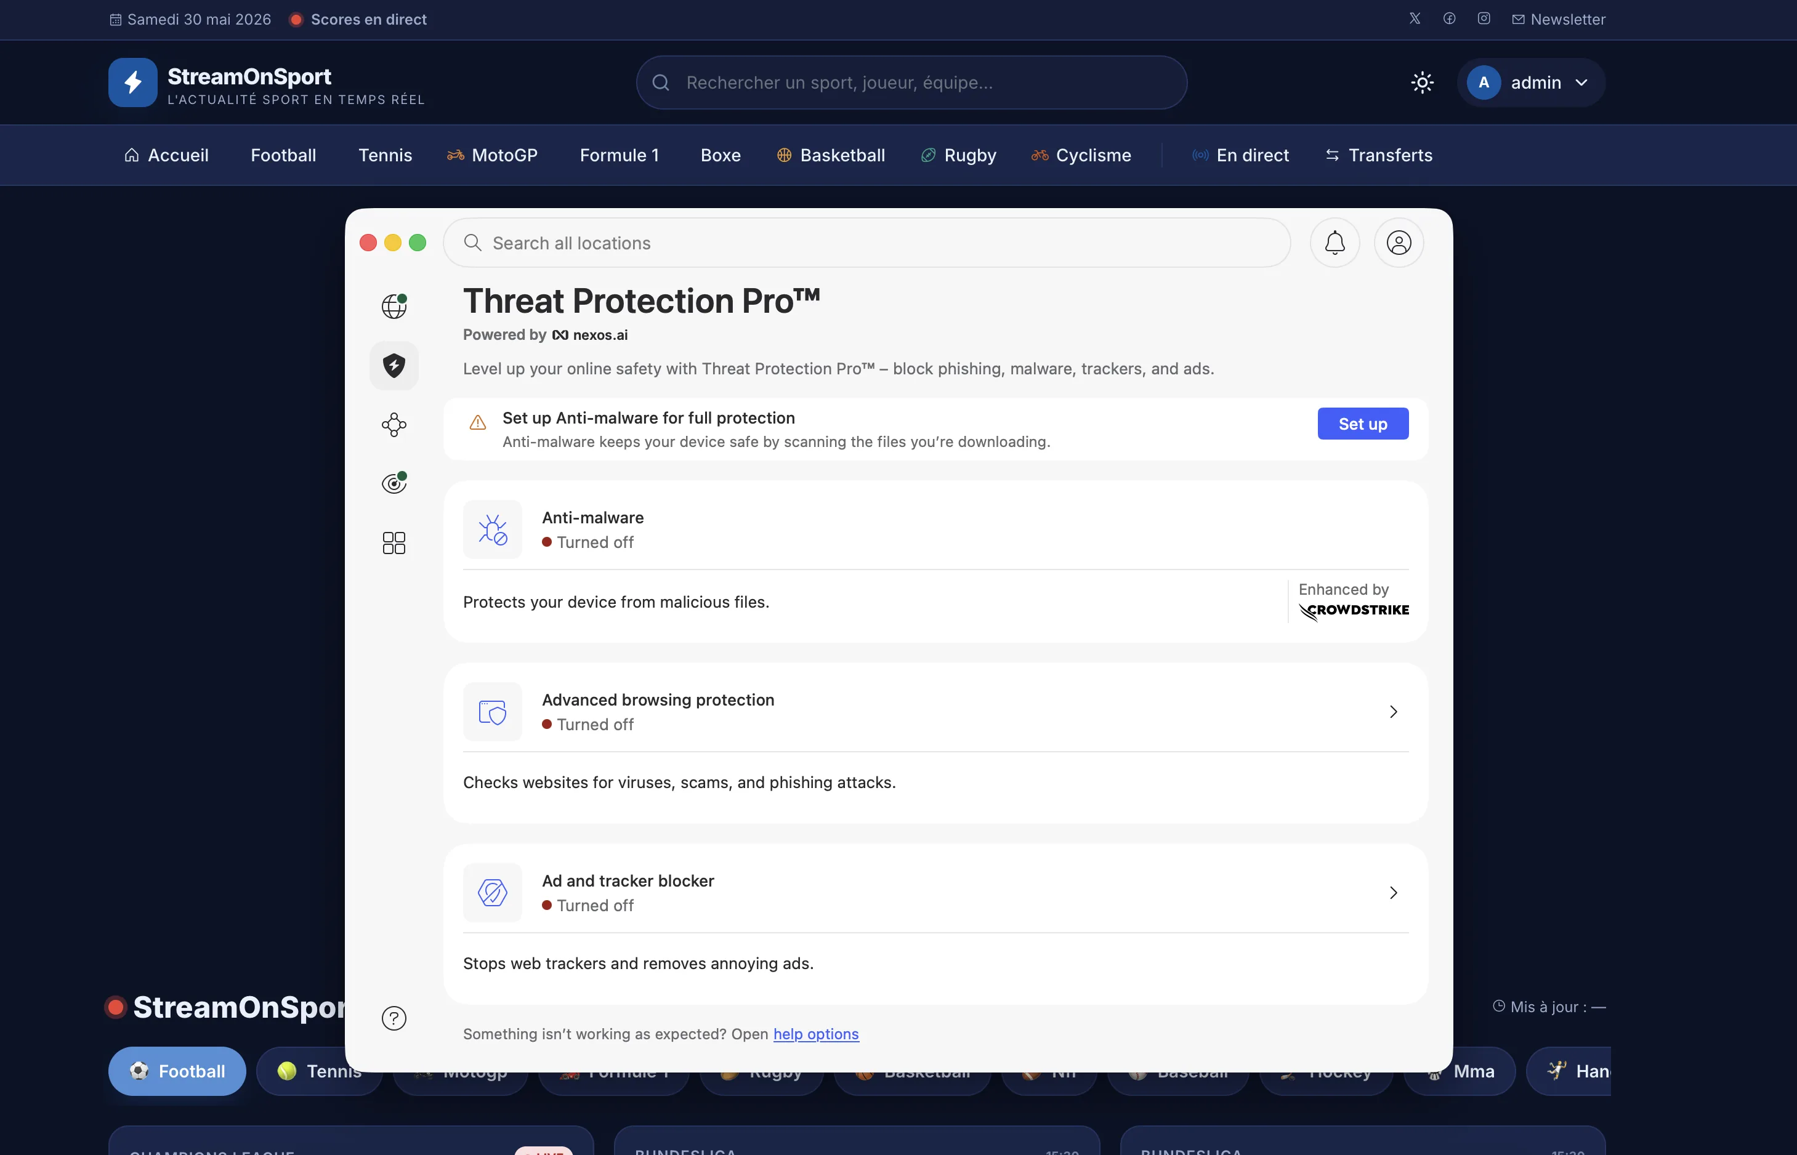Screen dimensions: 1797x1155
Task: Open the MotoGP nav item
Action: click(x=493, y=155)
